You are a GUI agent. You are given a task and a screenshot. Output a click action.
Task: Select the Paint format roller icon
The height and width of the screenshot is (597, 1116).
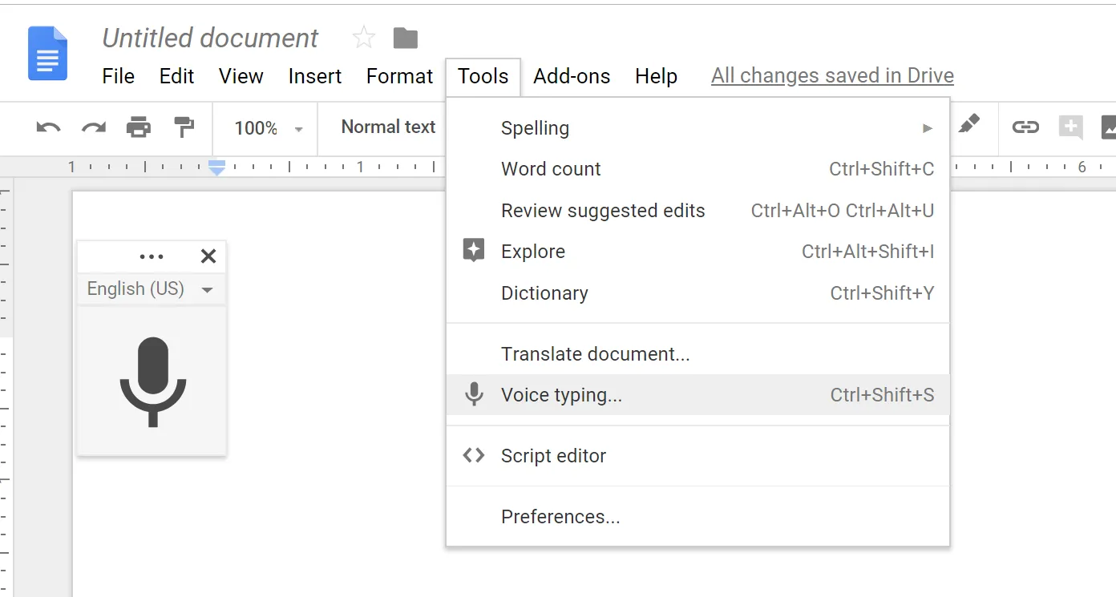coord(184,127)
